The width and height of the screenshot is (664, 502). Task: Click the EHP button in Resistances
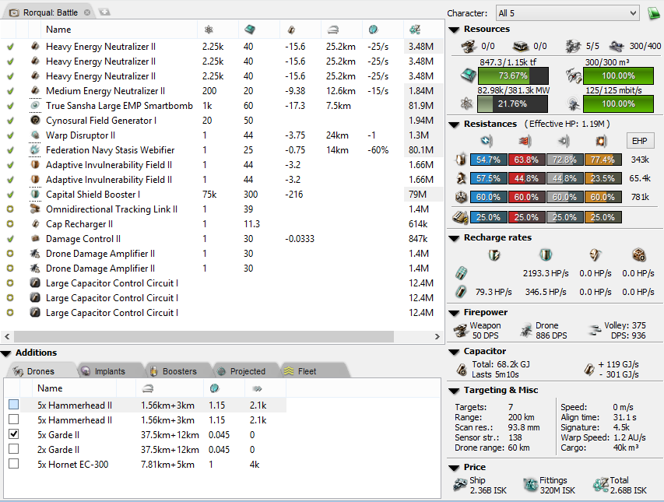pos(639,141)
